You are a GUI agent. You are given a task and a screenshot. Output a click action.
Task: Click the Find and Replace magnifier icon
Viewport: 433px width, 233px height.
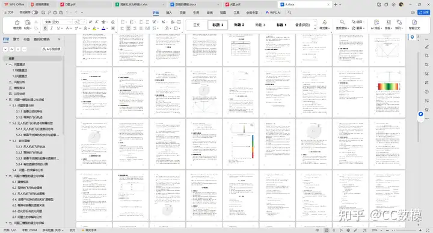[342, 22]
